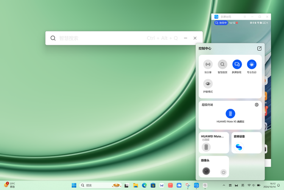Expand the hidden system tray icons chevron
This screenshot has height=190, width=284.
tap(224, 185)
